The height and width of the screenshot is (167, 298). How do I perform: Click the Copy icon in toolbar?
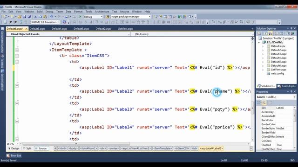[x=40, y=17]
